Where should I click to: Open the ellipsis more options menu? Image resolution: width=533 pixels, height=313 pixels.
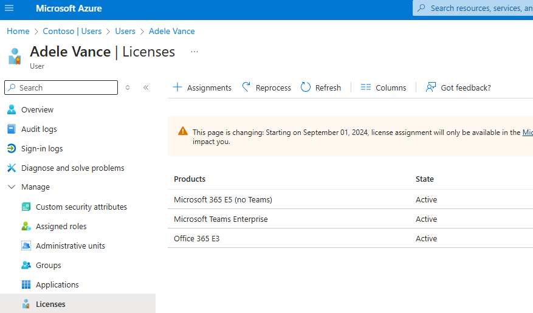tap(194, 52)
